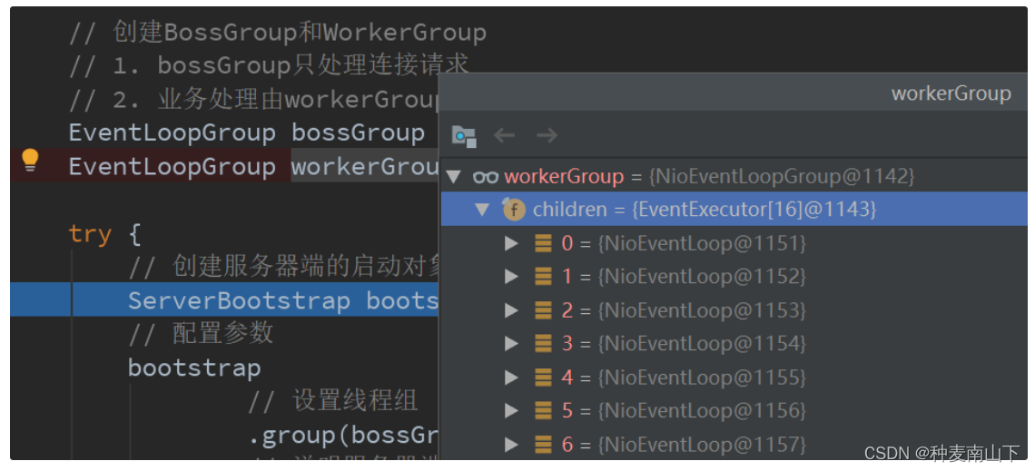Expand element 1 NioEventLoop@1152
1035x471 pixels.
tap(511, 277)
